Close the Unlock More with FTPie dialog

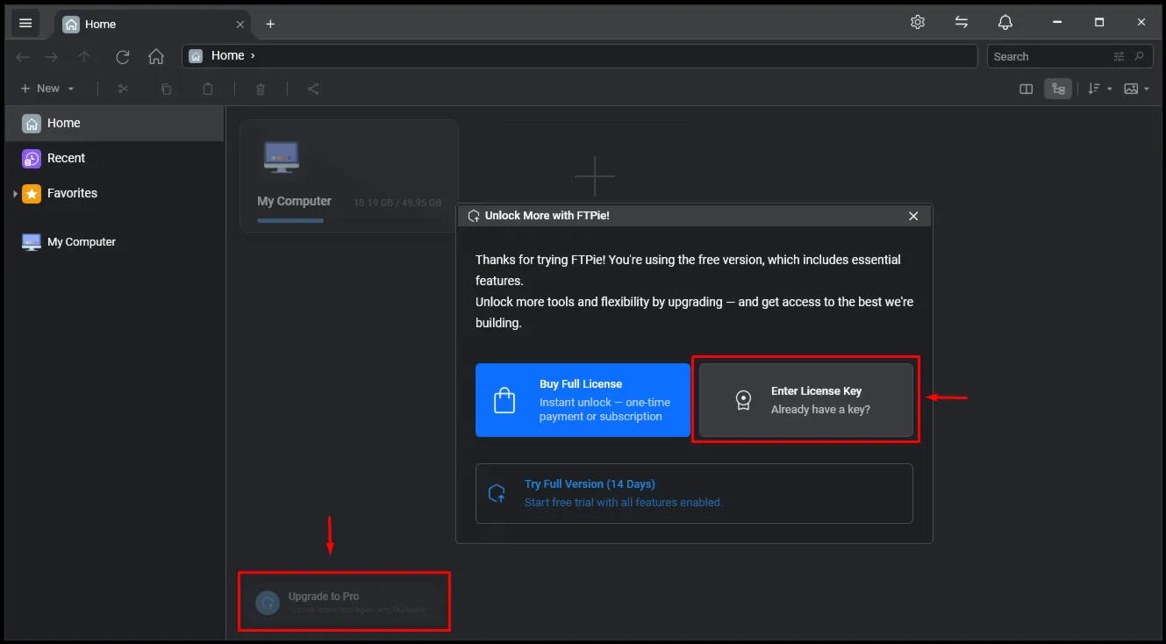pyautogui.click(x=913, y=216)
